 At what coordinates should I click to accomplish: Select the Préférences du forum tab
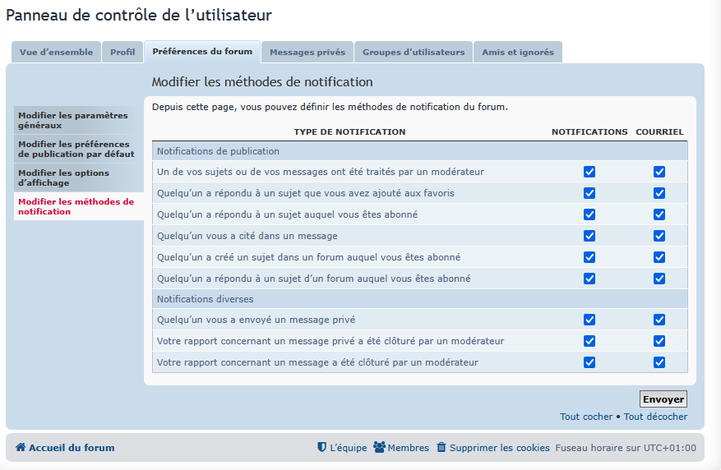coord(202,52)
